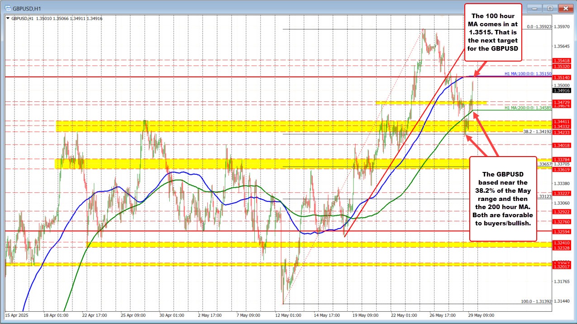Click the red price tag 1.33227
Screen dimensions: 577x324
click(x=562, y=193)
